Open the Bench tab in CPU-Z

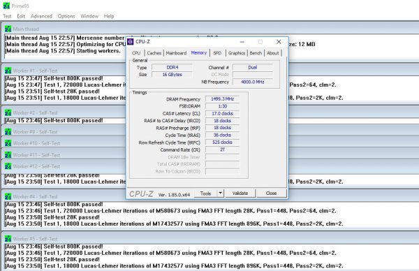coord(256,53)
